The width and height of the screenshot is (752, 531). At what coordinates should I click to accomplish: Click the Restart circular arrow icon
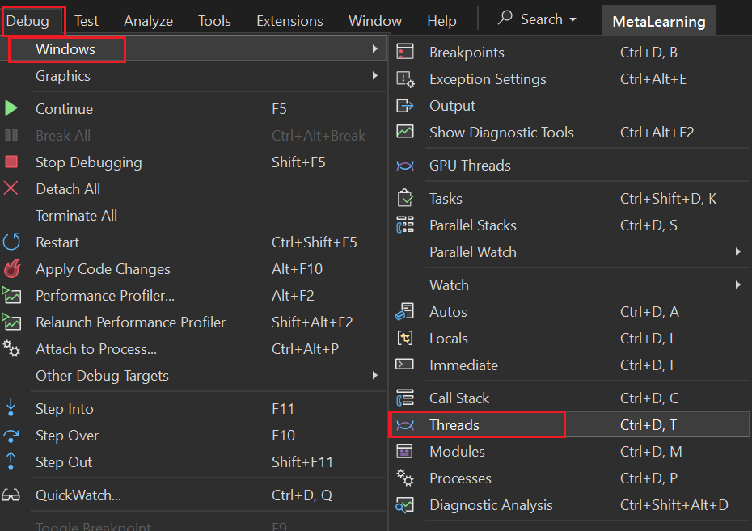11,242
